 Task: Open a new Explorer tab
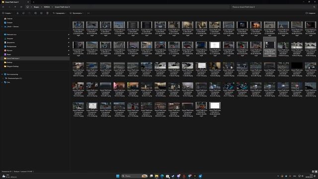33,2
